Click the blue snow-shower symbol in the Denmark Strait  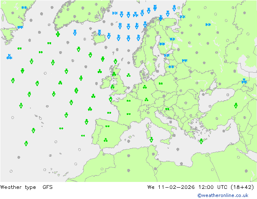pyautogui.click(x=75, y=32)
